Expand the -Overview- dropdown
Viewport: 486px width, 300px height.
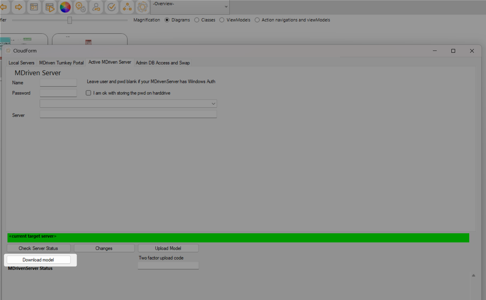coord(226,7)
